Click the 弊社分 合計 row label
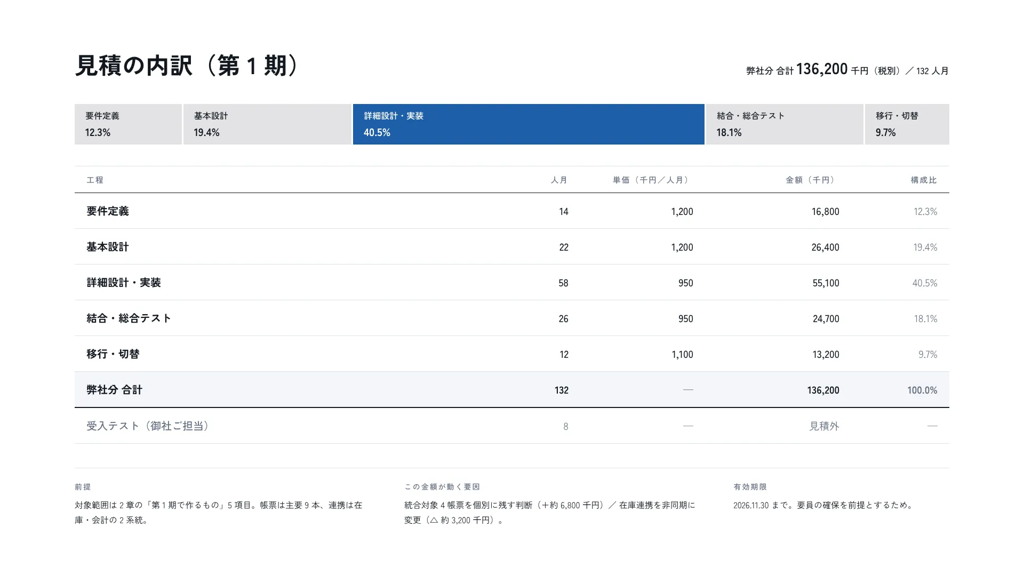 coord(115,390)
